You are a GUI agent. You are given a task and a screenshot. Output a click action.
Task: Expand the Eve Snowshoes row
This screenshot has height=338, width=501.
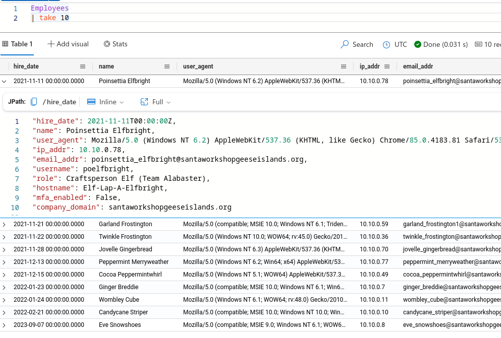click(x=5, y=325)
